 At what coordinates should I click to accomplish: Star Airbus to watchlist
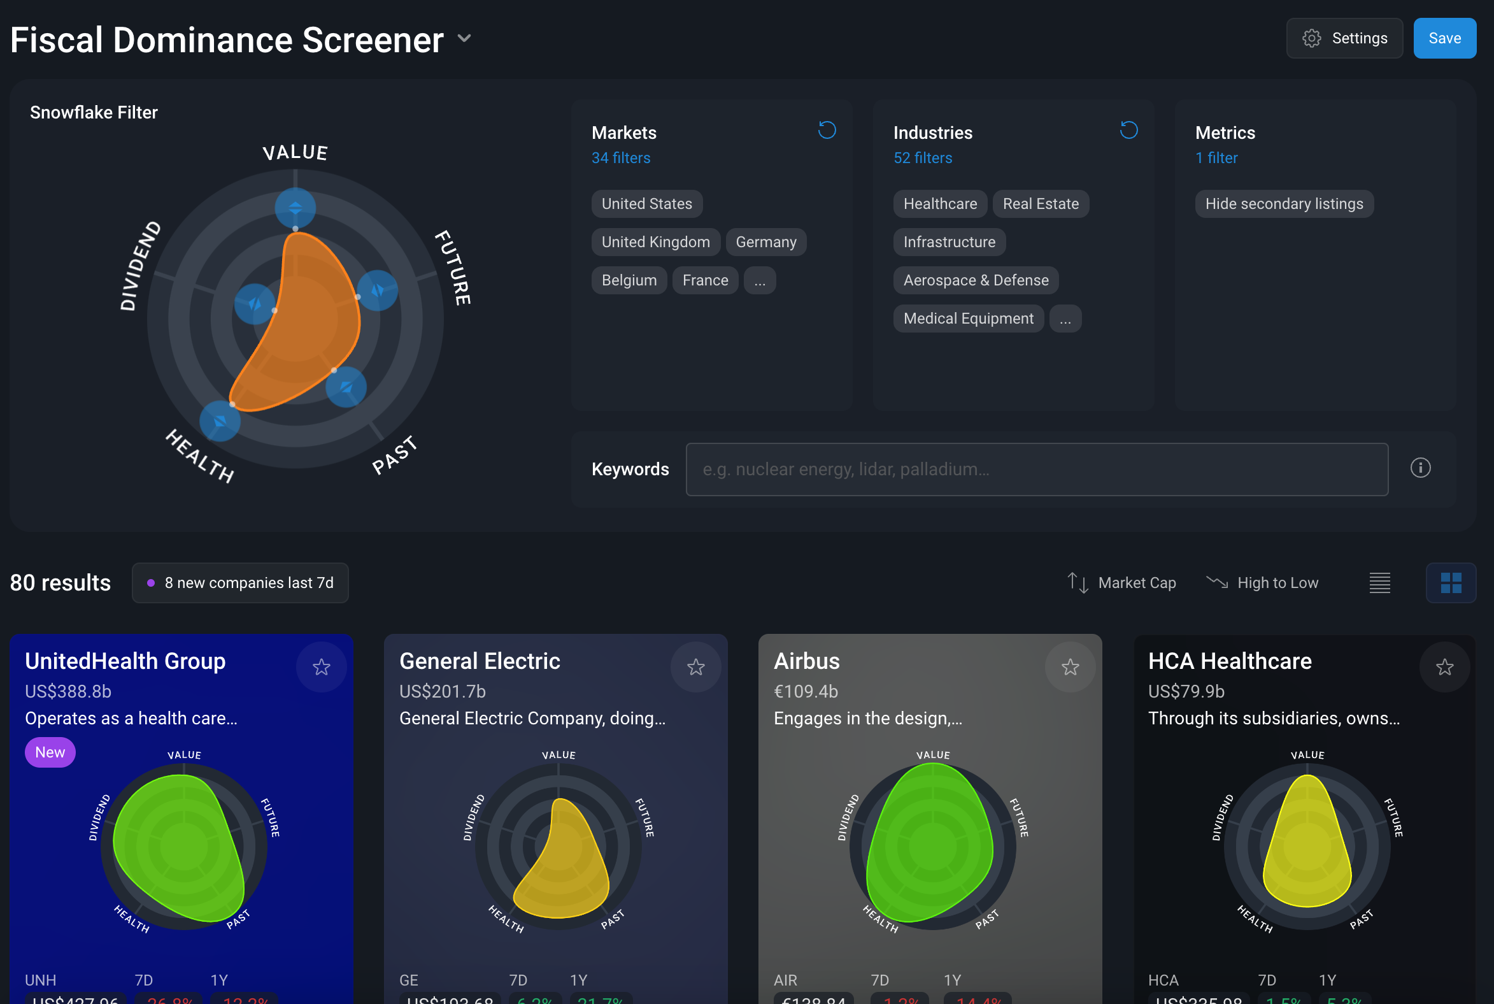(x=1071, y=667)
